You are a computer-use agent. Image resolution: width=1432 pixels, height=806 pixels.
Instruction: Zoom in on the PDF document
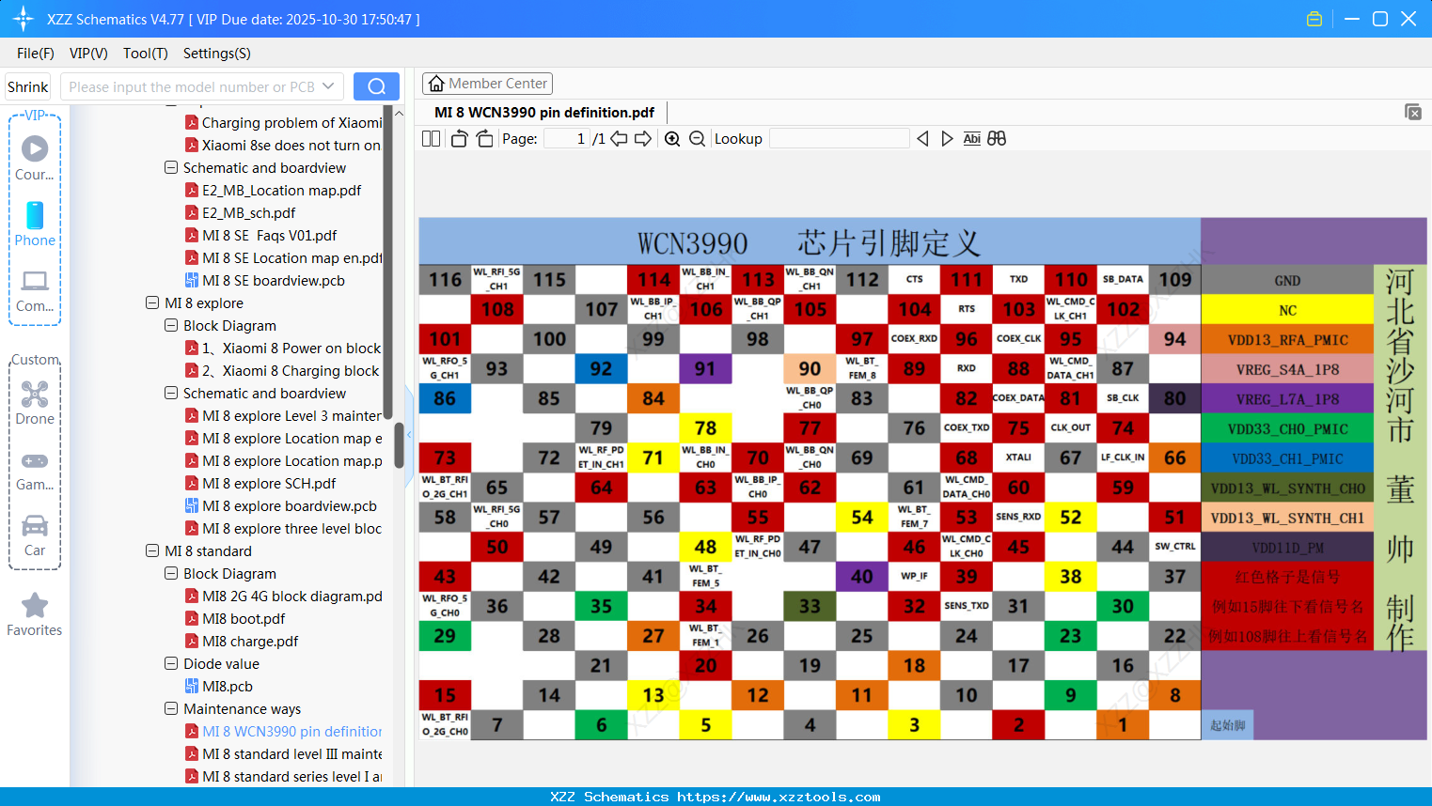coord(672,139)
